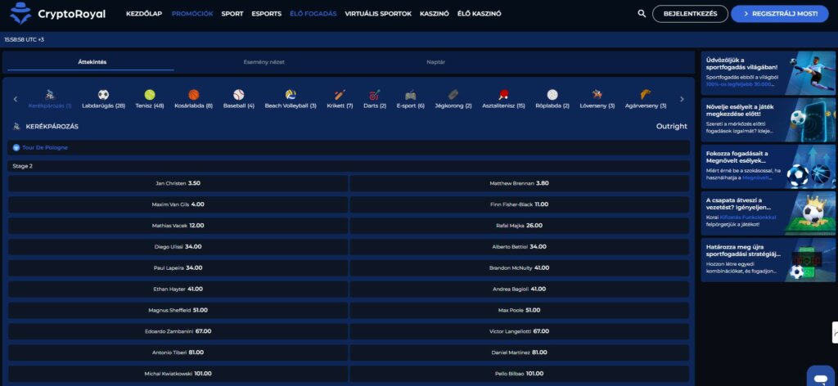This screenshot has width=838, height=386.
Task: Bet on Alberto Bettiol at 34.00
Action: (x=520, y=247)
